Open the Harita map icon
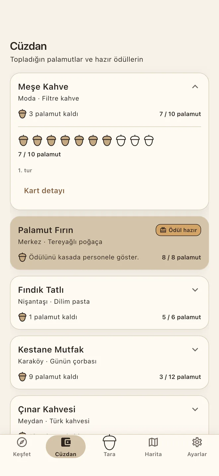Viewport: 219px width, 476px height. tap(153, 442)
